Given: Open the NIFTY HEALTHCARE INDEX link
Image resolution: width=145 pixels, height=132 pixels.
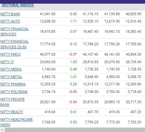Looking at the screenshot, I should pos(16,122).
